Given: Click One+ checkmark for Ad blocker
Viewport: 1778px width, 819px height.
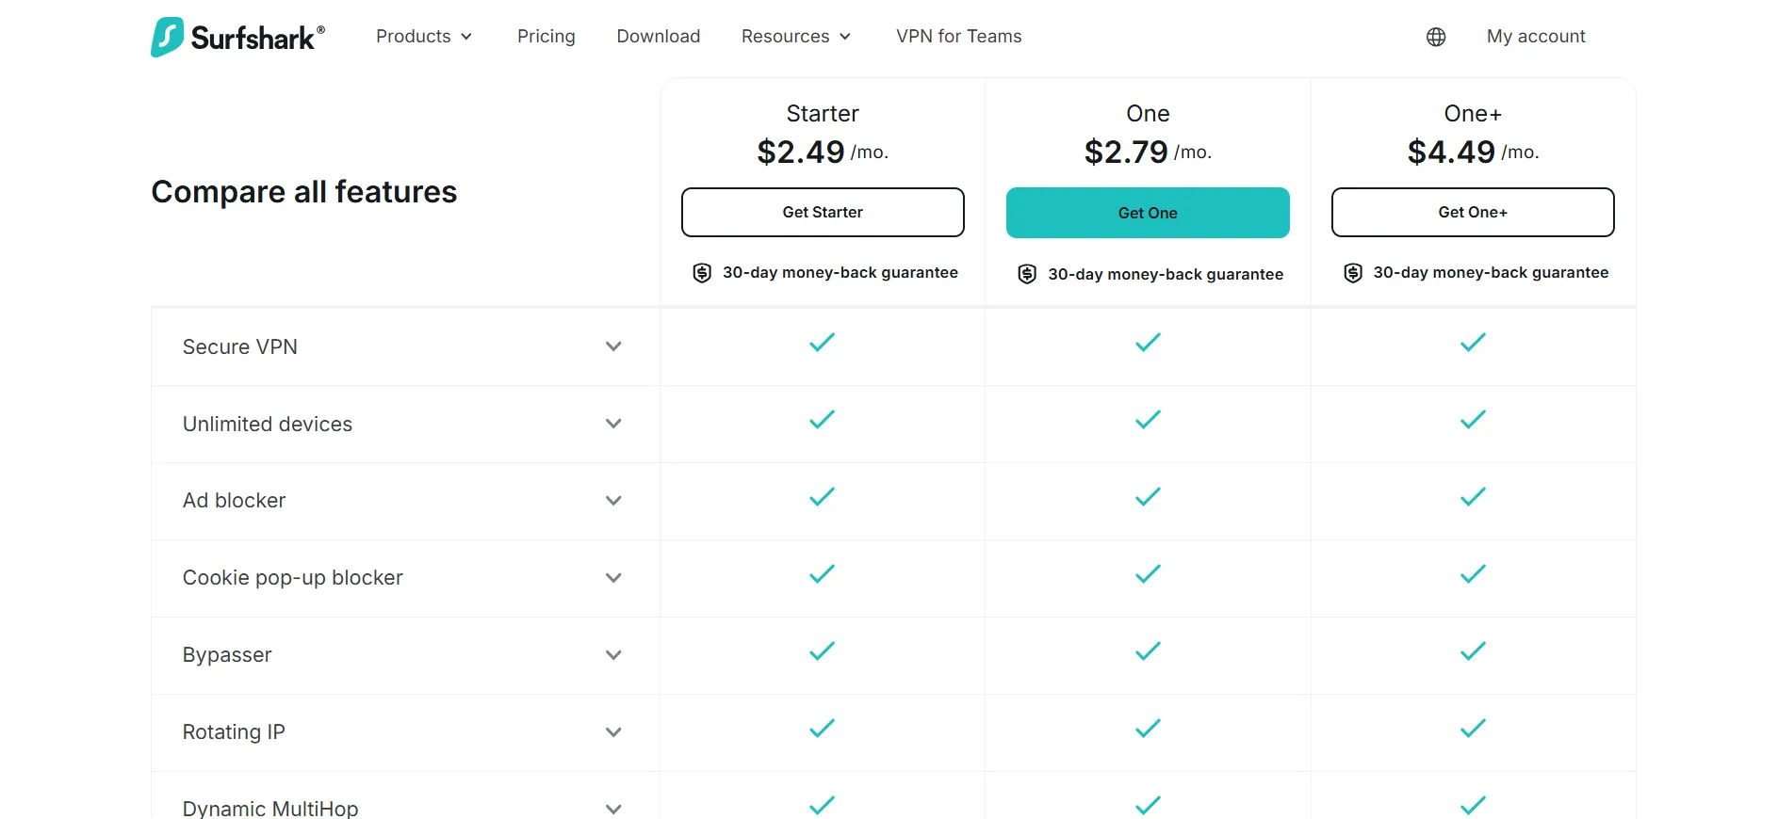Looking at the screenshot, I should (x=1473, y=497).
